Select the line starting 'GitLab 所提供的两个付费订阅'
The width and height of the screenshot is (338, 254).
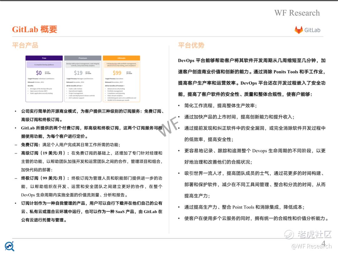(92, 128)
